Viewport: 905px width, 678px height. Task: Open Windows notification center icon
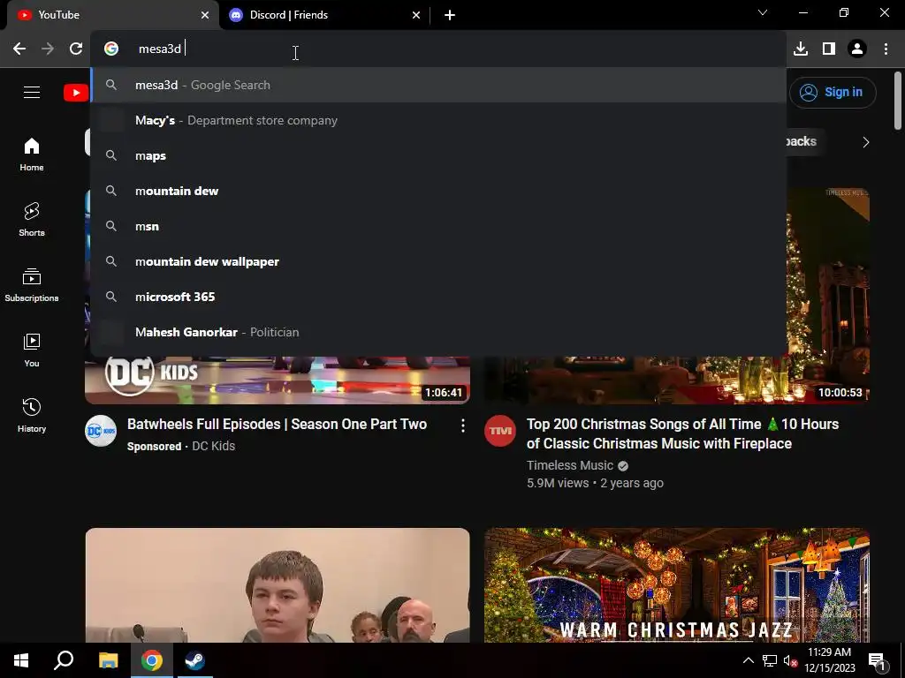(x=877, y=661)
